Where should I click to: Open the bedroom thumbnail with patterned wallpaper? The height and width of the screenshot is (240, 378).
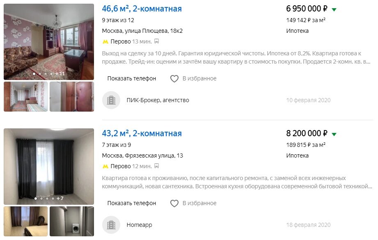click(x=25, y=97)
